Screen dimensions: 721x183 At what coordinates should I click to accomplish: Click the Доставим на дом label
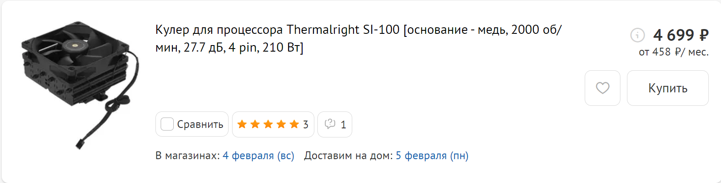click(348, 156)
